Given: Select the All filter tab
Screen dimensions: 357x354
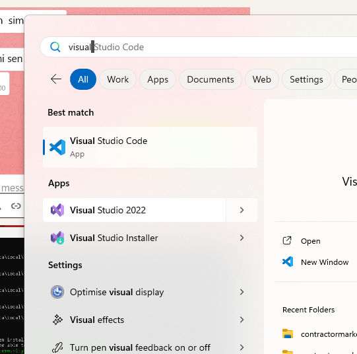Looking at the screenshot, I should pyautogui.click(x=83, y=79).
